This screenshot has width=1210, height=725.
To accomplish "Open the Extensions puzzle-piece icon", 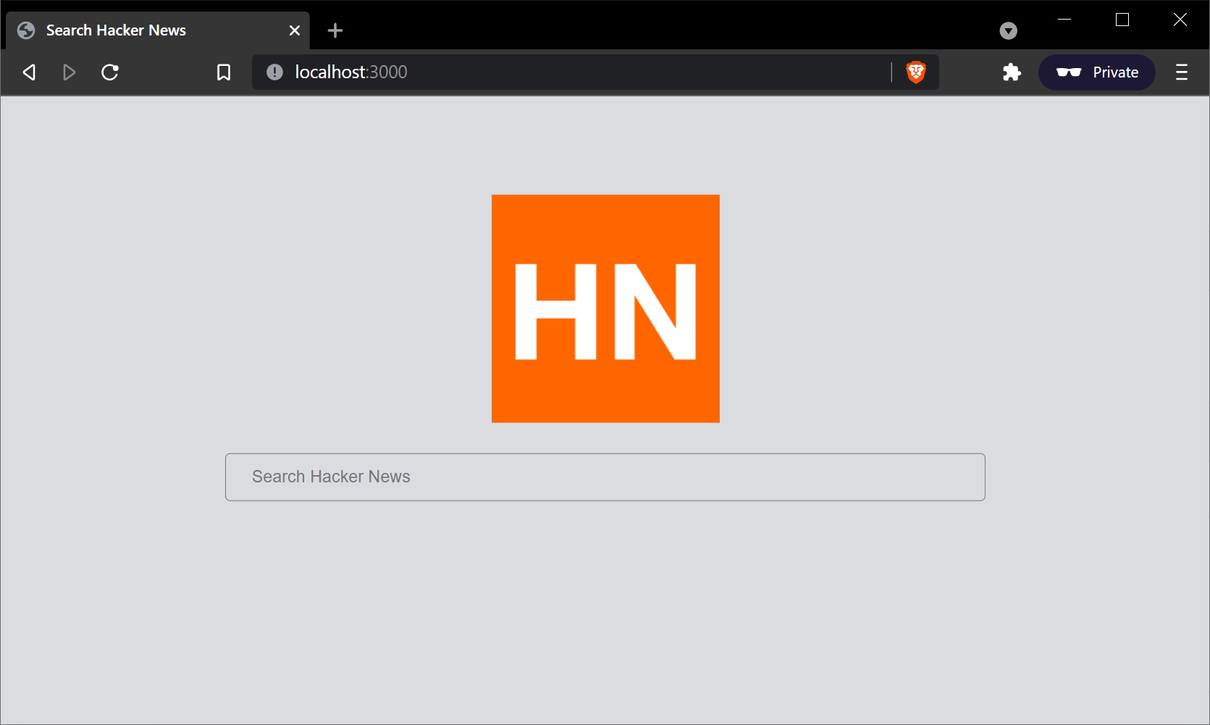I will click(1011, 72).
